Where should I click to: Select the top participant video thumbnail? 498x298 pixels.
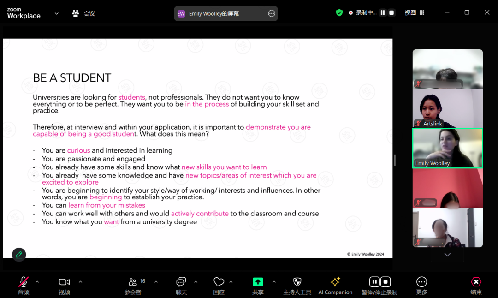click(x=447, y=69)
